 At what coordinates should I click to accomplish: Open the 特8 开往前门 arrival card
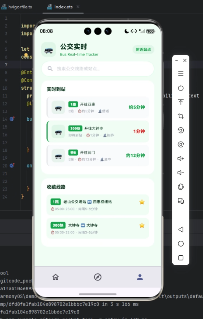pyautogui.click(x=98, y=156)
